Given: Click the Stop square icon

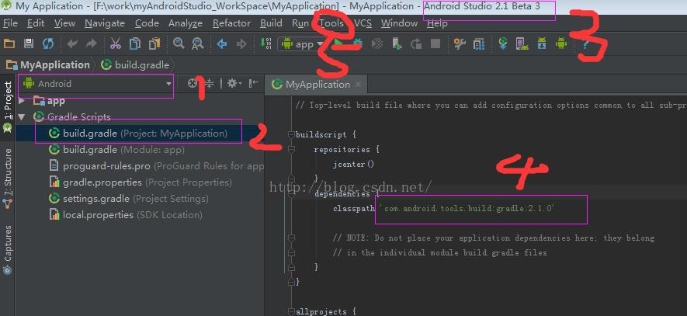Looking at the screenshot, I should (435, 43).
